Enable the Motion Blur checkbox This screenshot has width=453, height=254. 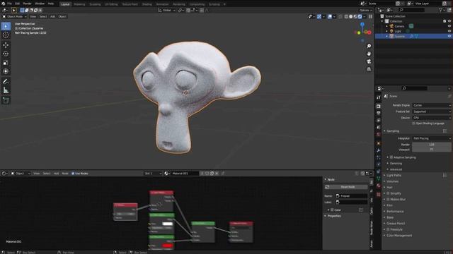click(388, 199)
